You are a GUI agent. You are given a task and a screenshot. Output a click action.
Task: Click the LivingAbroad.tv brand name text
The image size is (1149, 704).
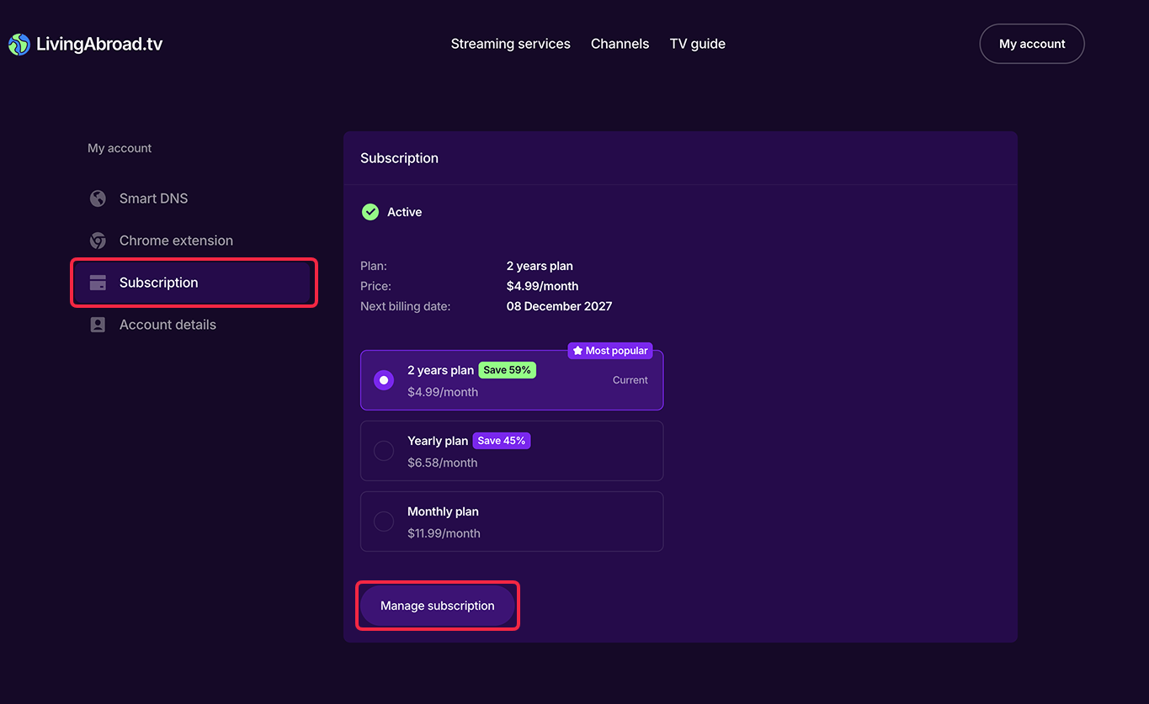click(x=99, y=45)
